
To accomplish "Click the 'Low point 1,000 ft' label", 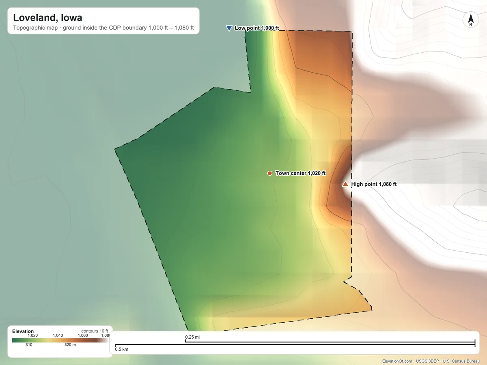I will pyautogui.click(x=256, y=28).
